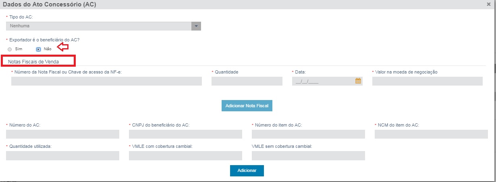This screenshot has width=496, height=182.
Task: Click the VMLE sem cobertura cambial field
Action: (x=308, y=155)
